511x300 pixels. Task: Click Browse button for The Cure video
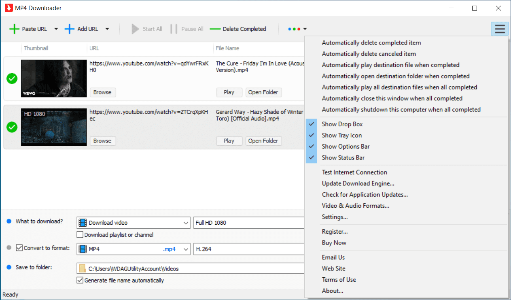coord(102,92)
